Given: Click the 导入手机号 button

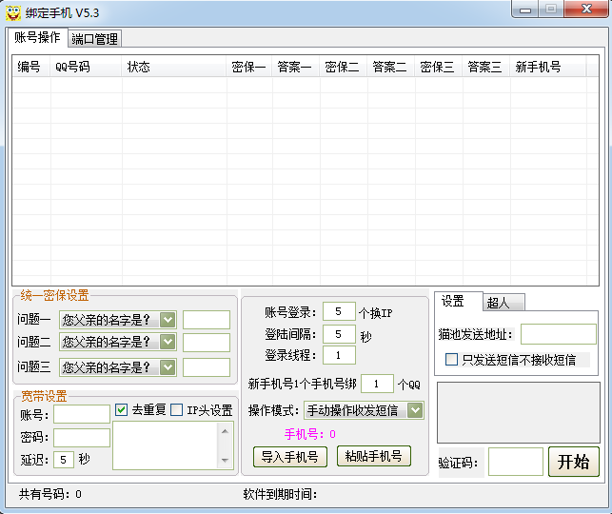Looking at the screenshot, I should point(290,457).
